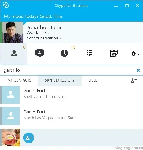Switch to the SKILL tab
Viewport: 143px width, 150px height.
point(93,80)
